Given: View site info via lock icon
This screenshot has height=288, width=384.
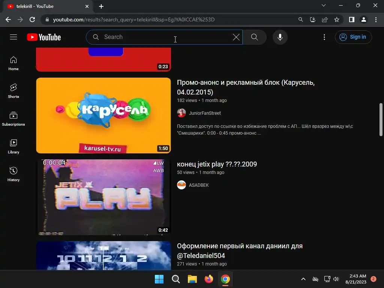Looking at the screenshot, I should (x=47, y=19).
